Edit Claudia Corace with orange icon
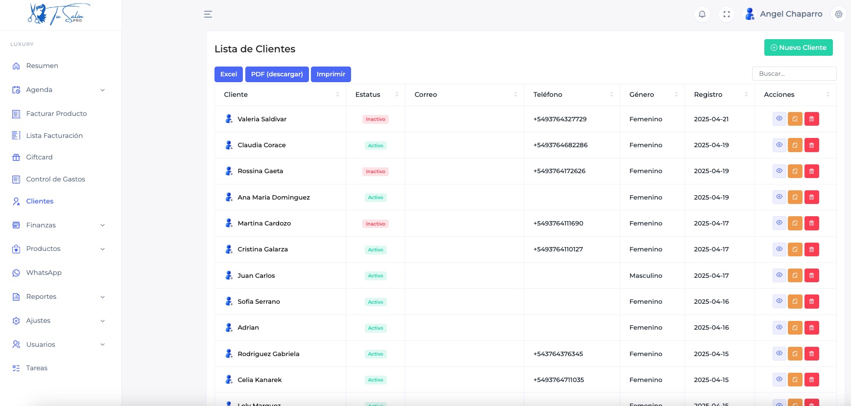Viewport: 851px width, 406px height. point(795,145)
